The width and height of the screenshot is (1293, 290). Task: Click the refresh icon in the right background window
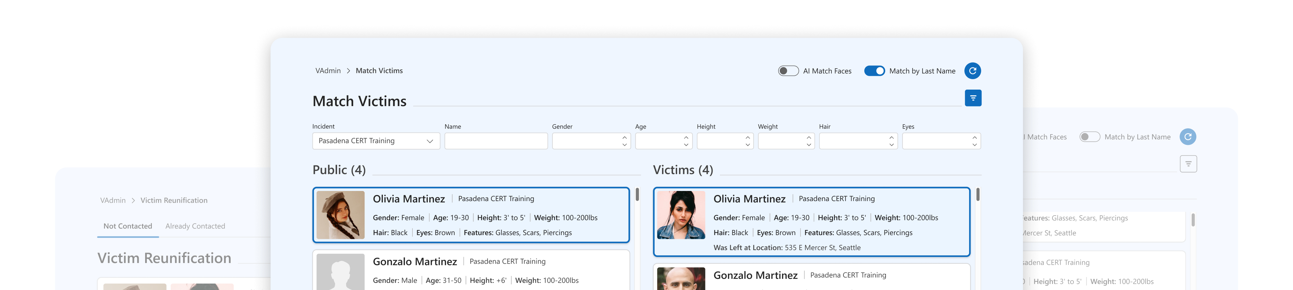click(x=1188, y=136)
